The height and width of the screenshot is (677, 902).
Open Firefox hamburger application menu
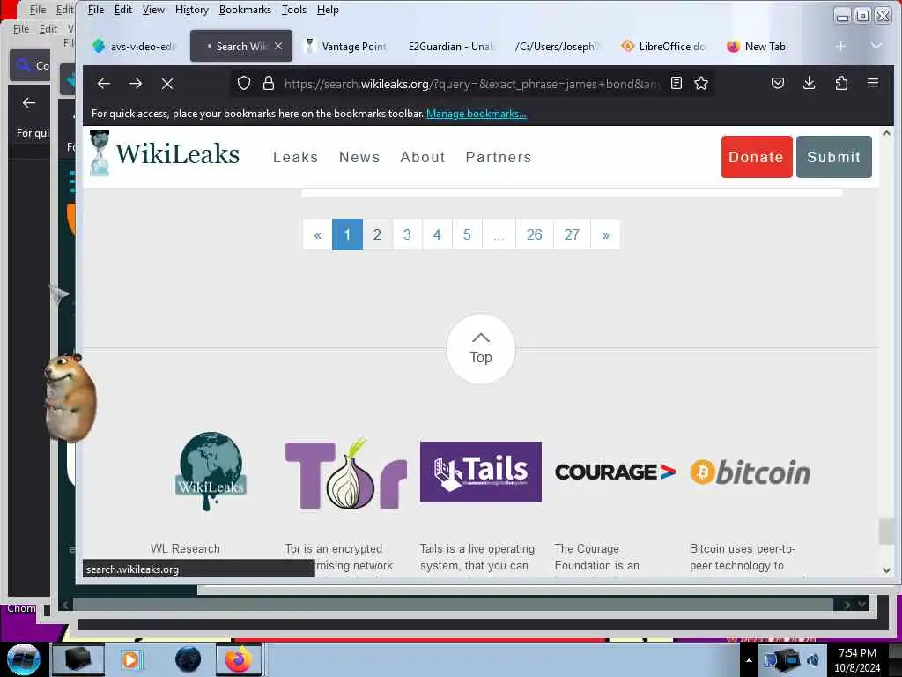[x=873, y=83]
